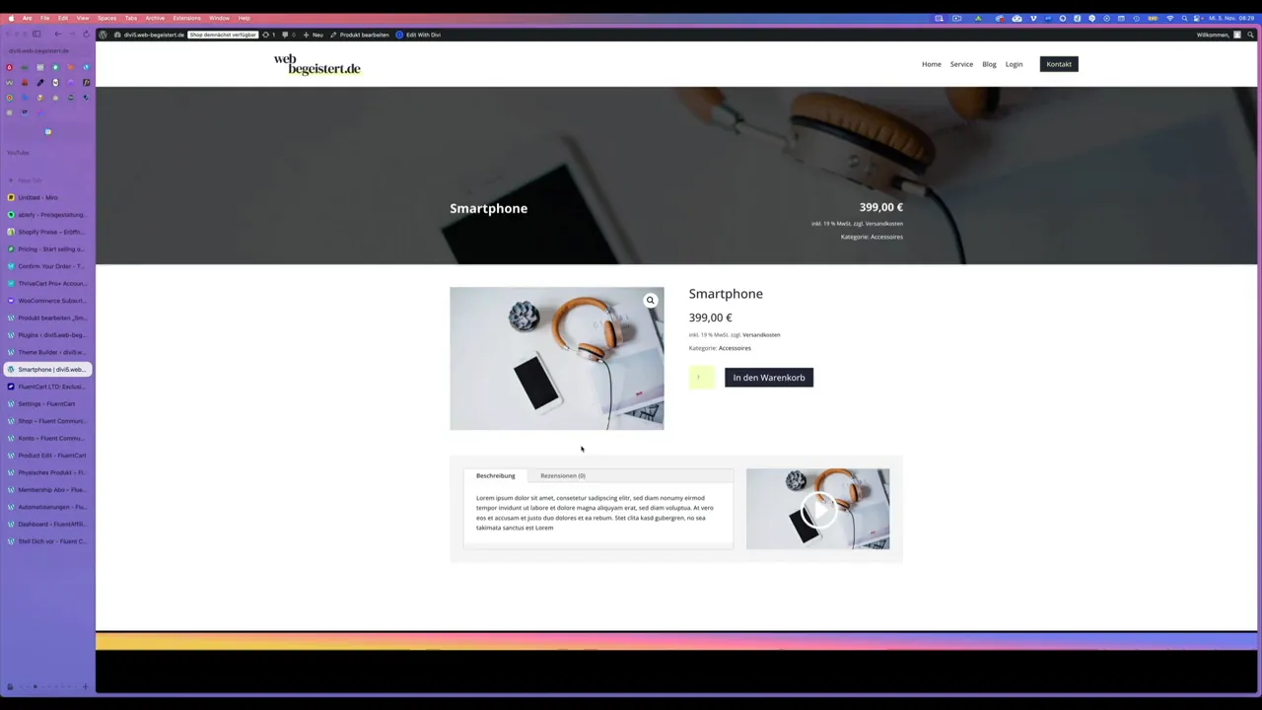The image size is (1262, 710).
Task: Click the updates refresh icon in the admin bar
Action: click(x=266, y=35)
